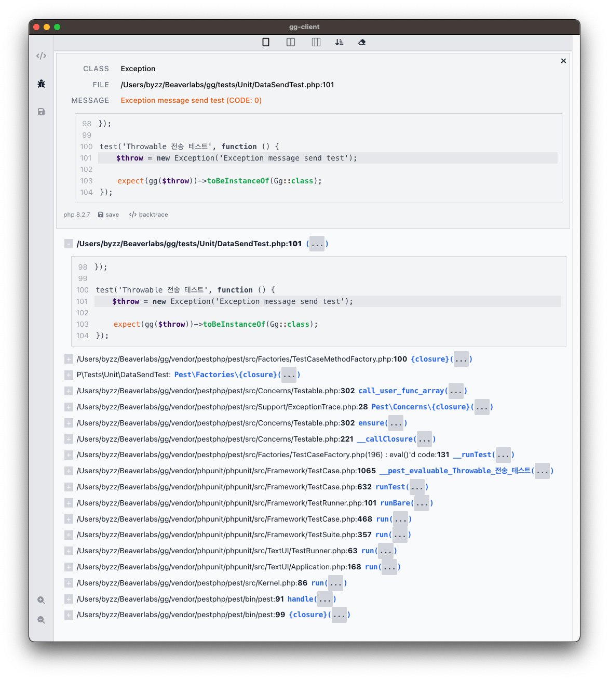Dismiss the Exception card with X

563,61
